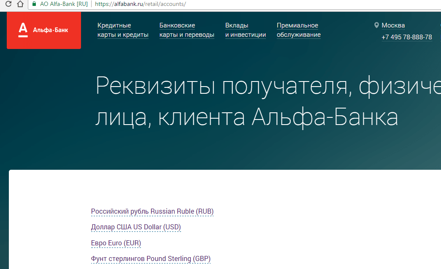Call the phone number +7 495 78-888-78
Viewport: 441px width, 269px height.
pyautogui.click(x=407, y=37)
